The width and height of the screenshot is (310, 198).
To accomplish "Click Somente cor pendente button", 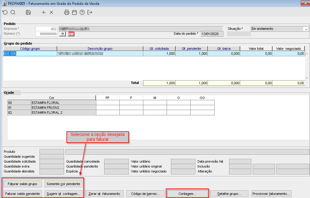I will click(63, 184).
